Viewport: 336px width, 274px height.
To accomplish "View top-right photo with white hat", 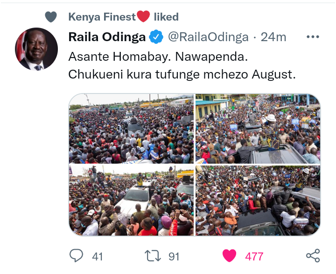I will (x=258, y=129).
